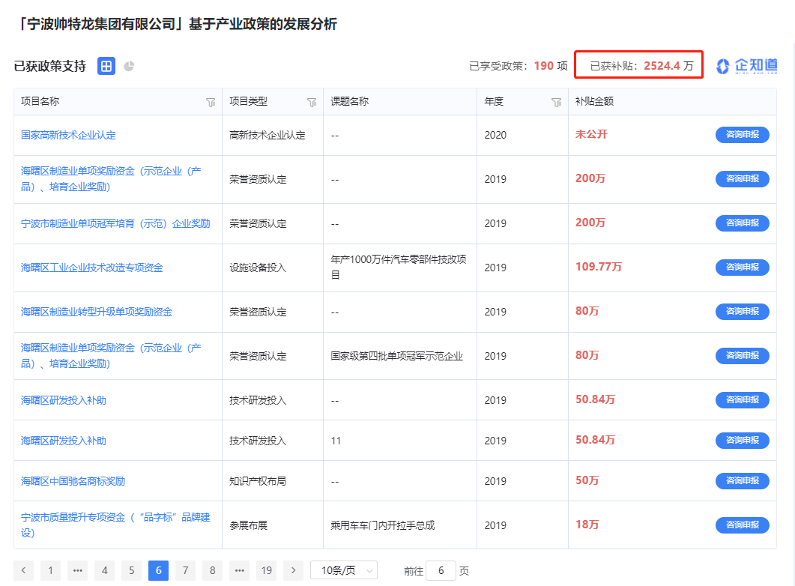
Task: Click 咨询申报 for 宁波市制造业单项冠军培育 row
Action: tap(743, 223)
